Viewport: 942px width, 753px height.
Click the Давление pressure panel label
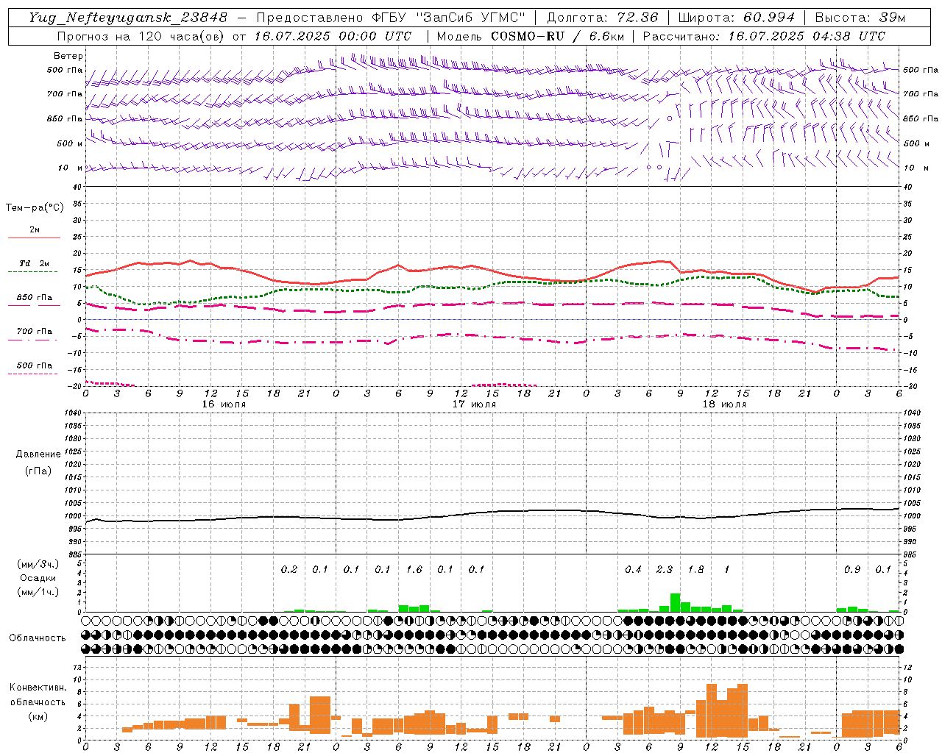click(x=38, y=454)
